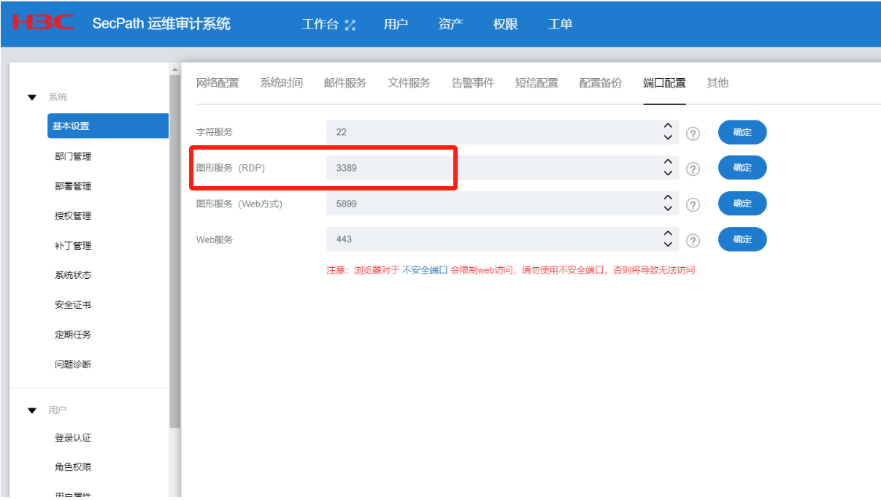Click the help icon for 图形服务 (Web方式)

[x=693, y=205]
